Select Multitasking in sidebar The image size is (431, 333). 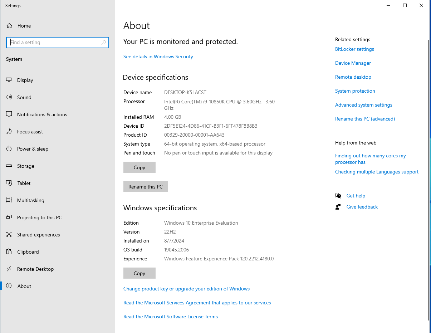[x=57, y=200]
